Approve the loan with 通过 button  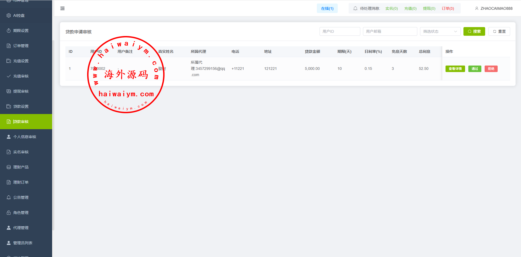[475, 69]
